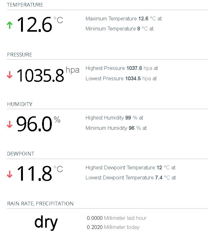The height and width of the screenshot is (233, 214).
Task: Click the RAIN RATE, PRECIPITATION heading
Action: (40, 204)
